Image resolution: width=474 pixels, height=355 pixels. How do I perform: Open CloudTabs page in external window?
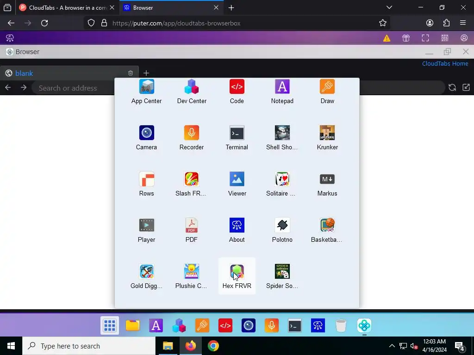[x=466, y=87]
